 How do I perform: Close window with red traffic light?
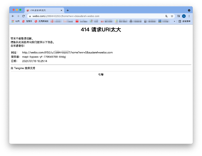point(13,10)
